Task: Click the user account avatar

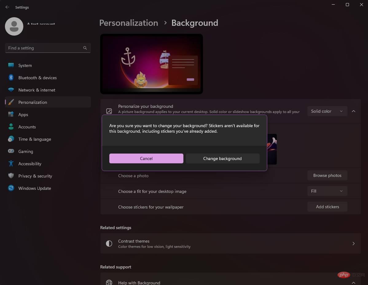Action: [x=14, y=26]
